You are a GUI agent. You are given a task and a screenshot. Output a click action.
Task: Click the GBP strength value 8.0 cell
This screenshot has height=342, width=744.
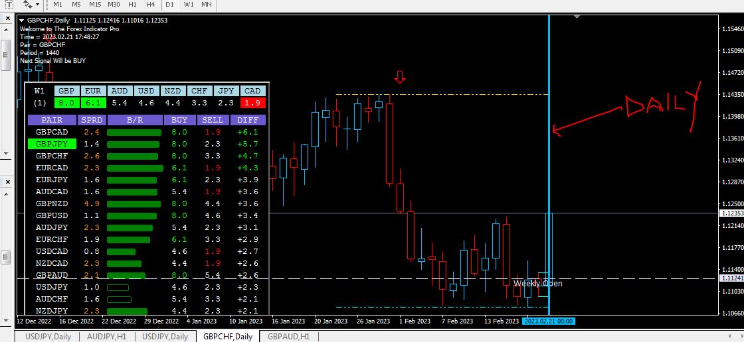click(x=67, y=103)
